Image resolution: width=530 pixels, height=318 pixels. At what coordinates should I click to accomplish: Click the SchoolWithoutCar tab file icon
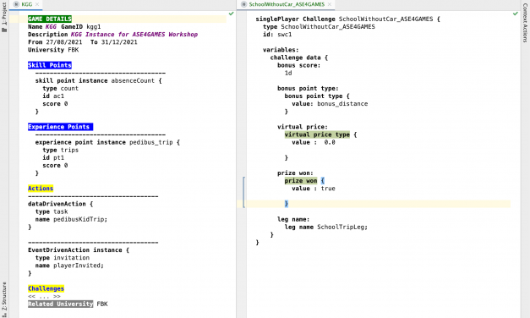(x=243, y=4)
